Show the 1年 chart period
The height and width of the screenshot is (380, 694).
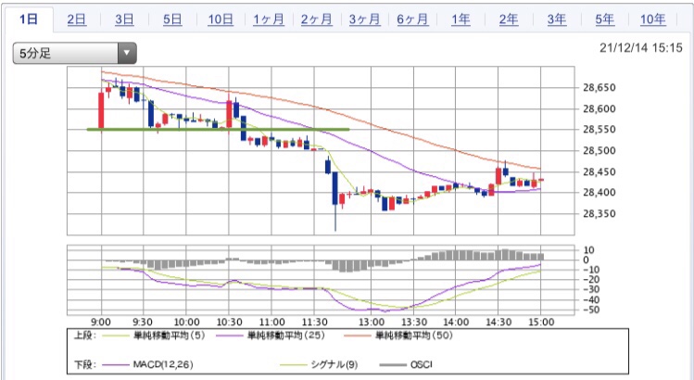click(461, 19)
